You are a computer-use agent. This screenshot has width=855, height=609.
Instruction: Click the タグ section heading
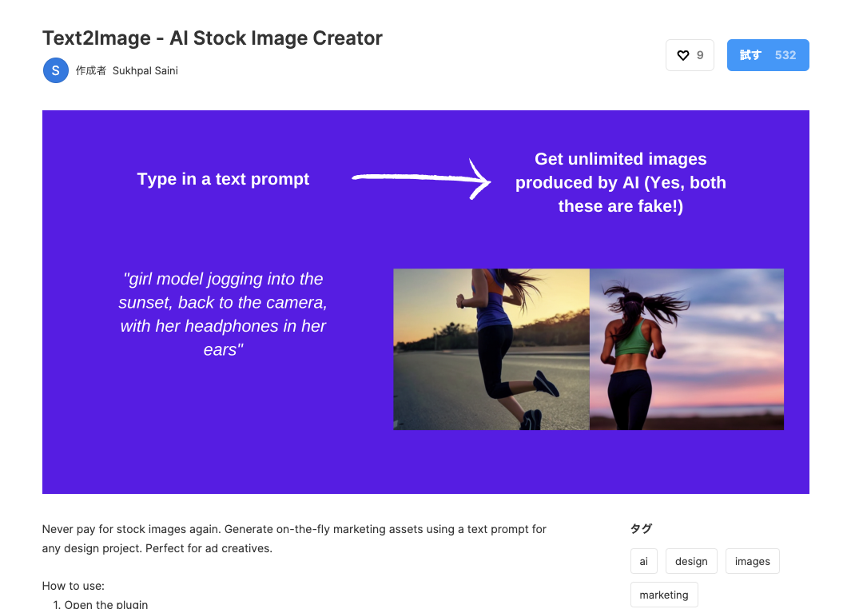641,528
